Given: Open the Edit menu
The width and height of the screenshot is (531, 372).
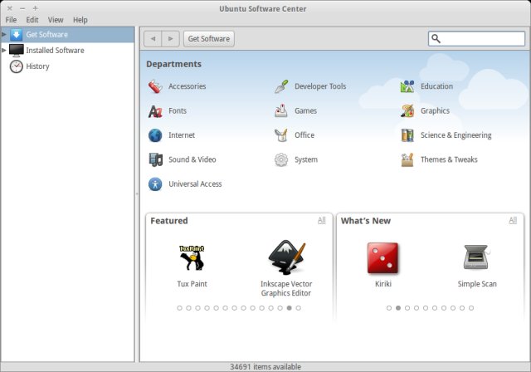Looking at the screenshot, I should pyautogui.click(x=32, y=20).
